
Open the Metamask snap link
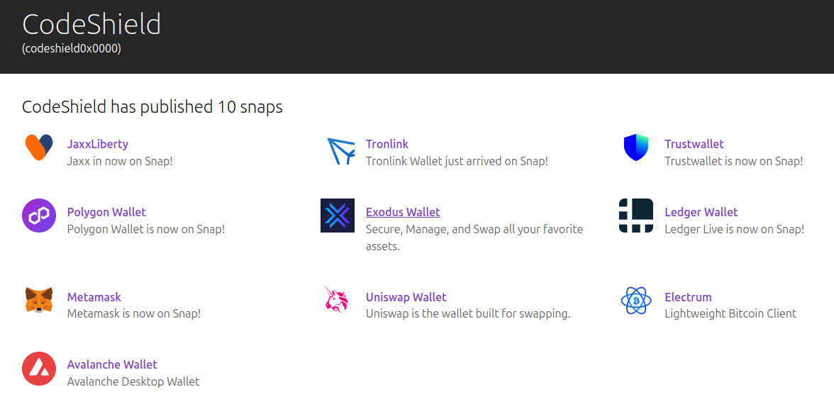coord(94,297)
